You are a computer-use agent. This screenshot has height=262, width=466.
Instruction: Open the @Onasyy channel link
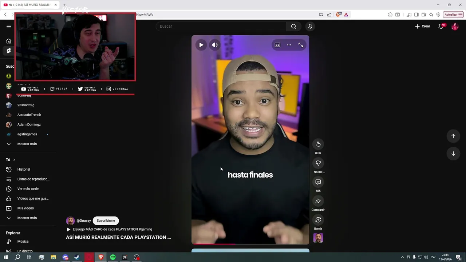84,221
